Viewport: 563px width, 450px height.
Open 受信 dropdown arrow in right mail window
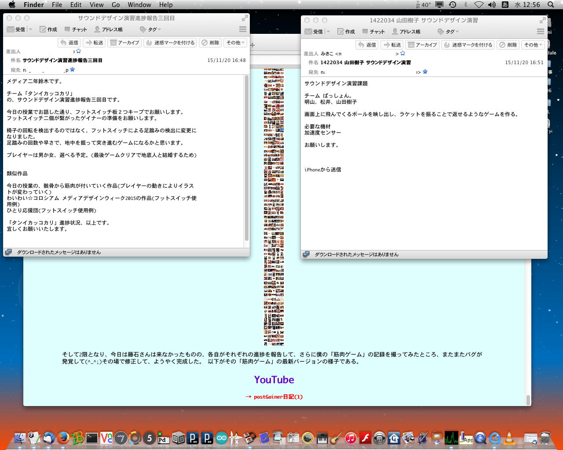(x=328, y=32)
